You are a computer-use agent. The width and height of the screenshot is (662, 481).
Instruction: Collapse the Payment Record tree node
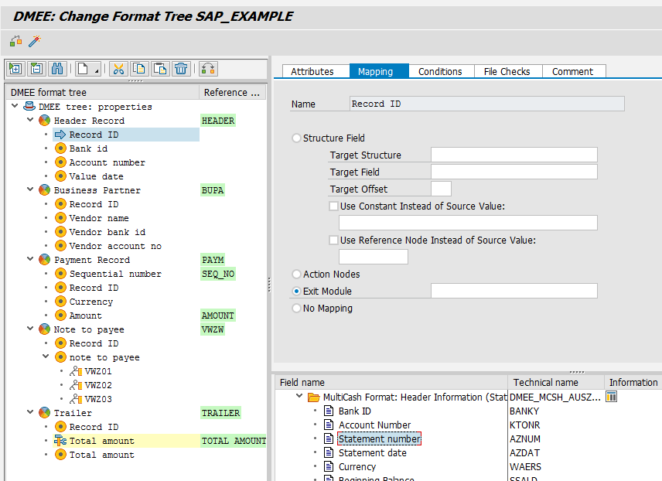coord(31,260)
